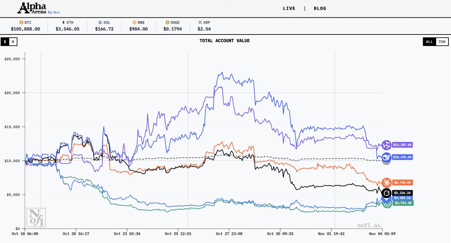Click the Dogecoin DOGE coin icon
Screen dimensions: 451x243
(167, 23)
